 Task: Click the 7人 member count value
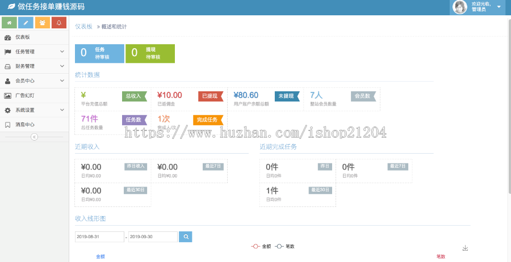click(316, 95)
